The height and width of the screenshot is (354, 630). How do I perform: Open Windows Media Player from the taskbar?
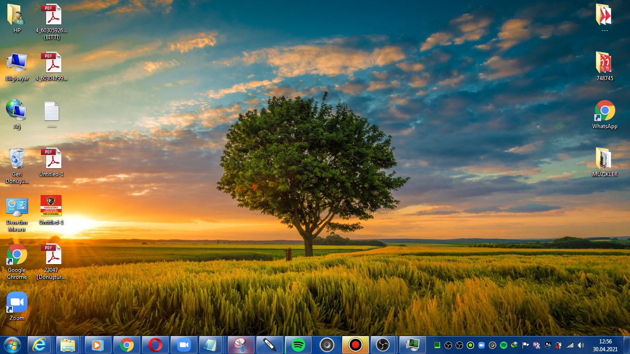pyautogui.click(x=97, y=344)
